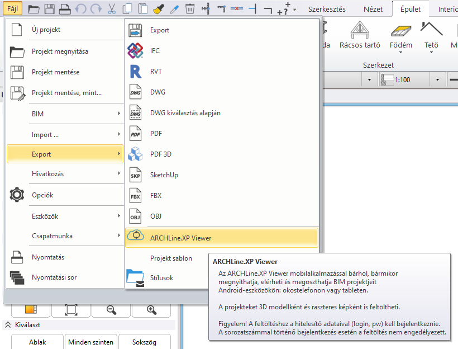458x349 pixels.
Task: Choose Projekt mentése, mint...
Action: pyautogui.click(x=65, y=93)
